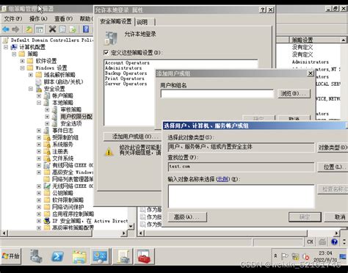348x273 pixels.
Task: Select Backup Operators in the list
Action: [x=126, y=73]
